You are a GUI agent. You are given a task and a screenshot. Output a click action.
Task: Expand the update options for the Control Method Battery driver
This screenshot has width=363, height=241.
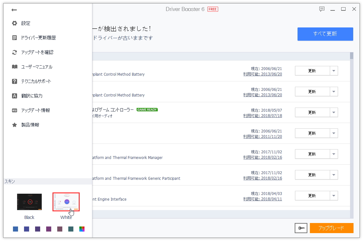coord(334,71)
